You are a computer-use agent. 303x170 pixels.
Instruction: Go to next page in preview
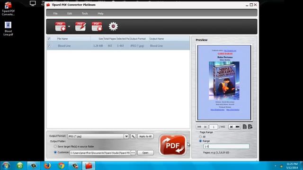[232, 127]
